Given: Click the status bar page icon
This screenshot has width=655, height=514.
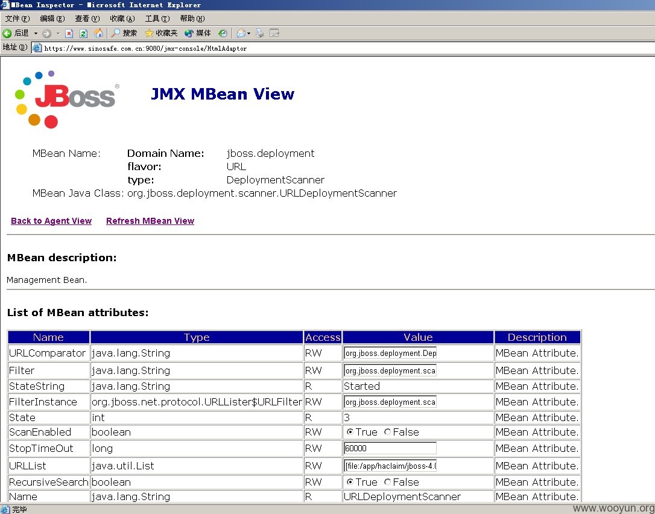Looking at the screenshot, I should (5, 509).
